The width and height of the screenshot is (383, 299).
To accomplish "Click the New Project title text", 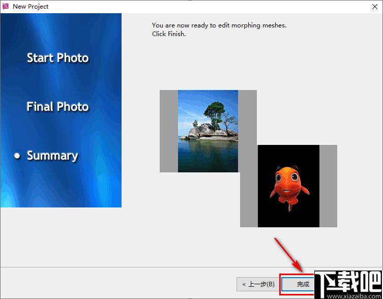I will (x=31, y=7).
